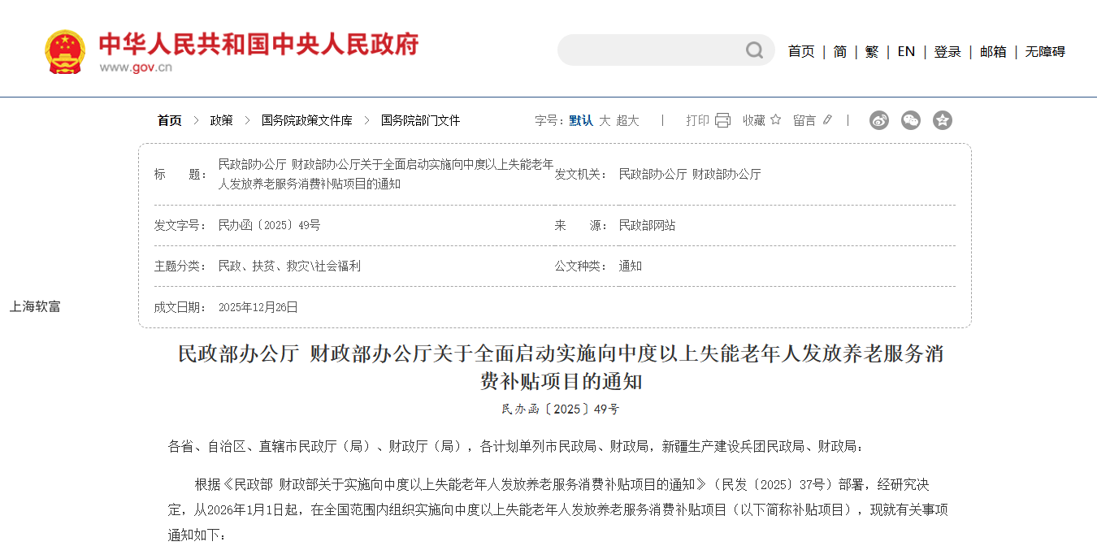The width and height of the screenshot is (1097, 559).
Task: Click into the search input field
Action: pyautogui.click(x=650, y=50)
